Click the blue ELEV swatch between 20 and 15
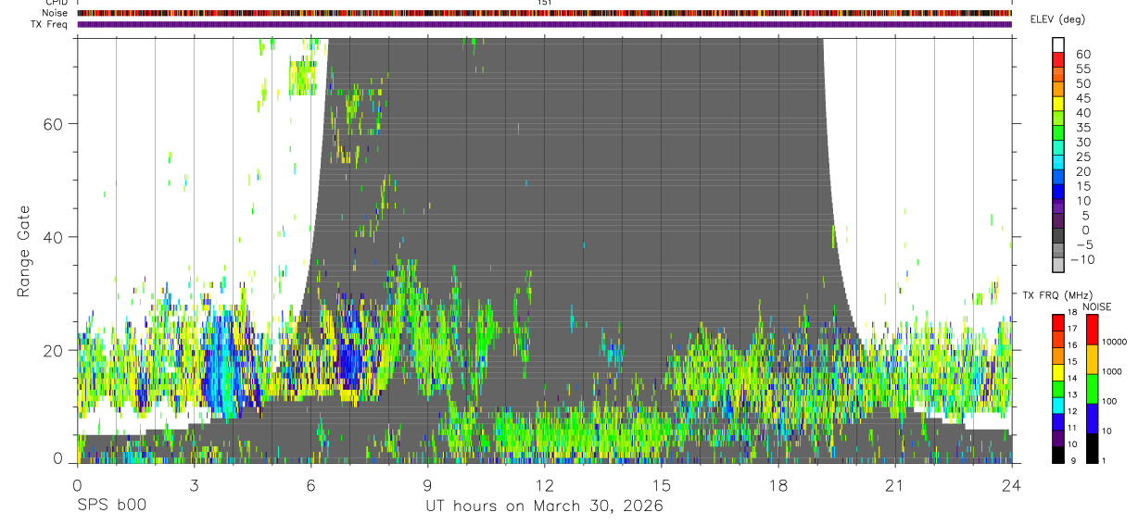Screen dimensions: 1138x525 [1058, 177]
